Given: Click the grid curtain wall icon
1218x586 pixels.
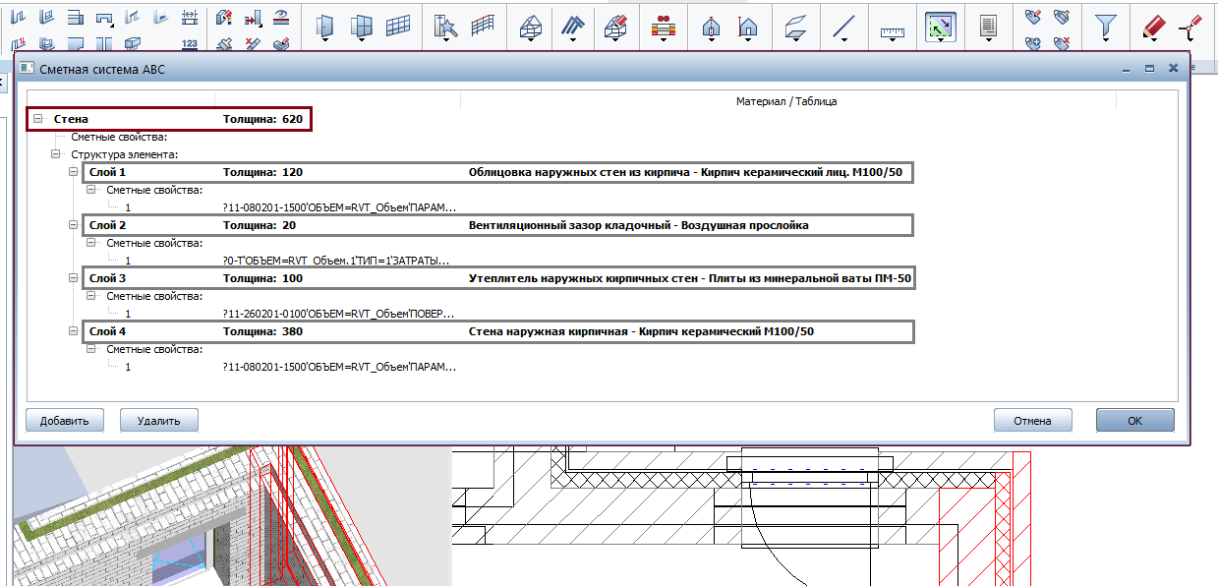Looking at the screenshot, I should click(x=398, y=27).
